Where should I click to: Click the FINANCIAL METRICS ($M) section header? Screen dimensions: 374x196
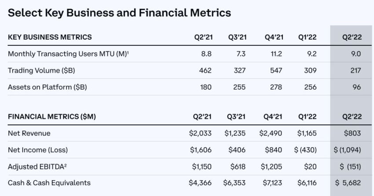pyautogui.click(x=52, y=117)
